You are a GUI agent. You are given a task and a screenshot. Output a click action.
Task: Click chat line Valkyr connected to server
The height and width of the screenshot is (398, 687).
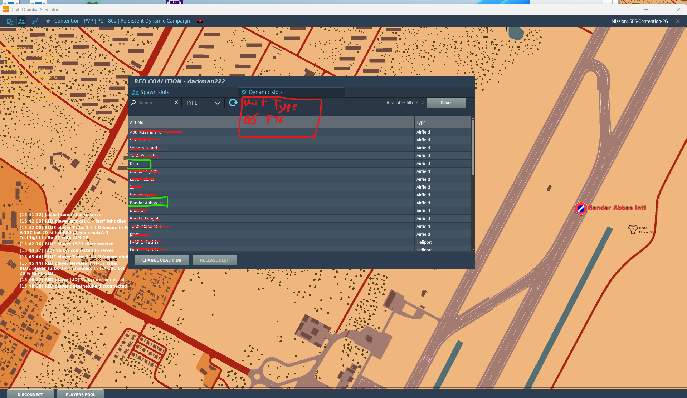[67, 250]
